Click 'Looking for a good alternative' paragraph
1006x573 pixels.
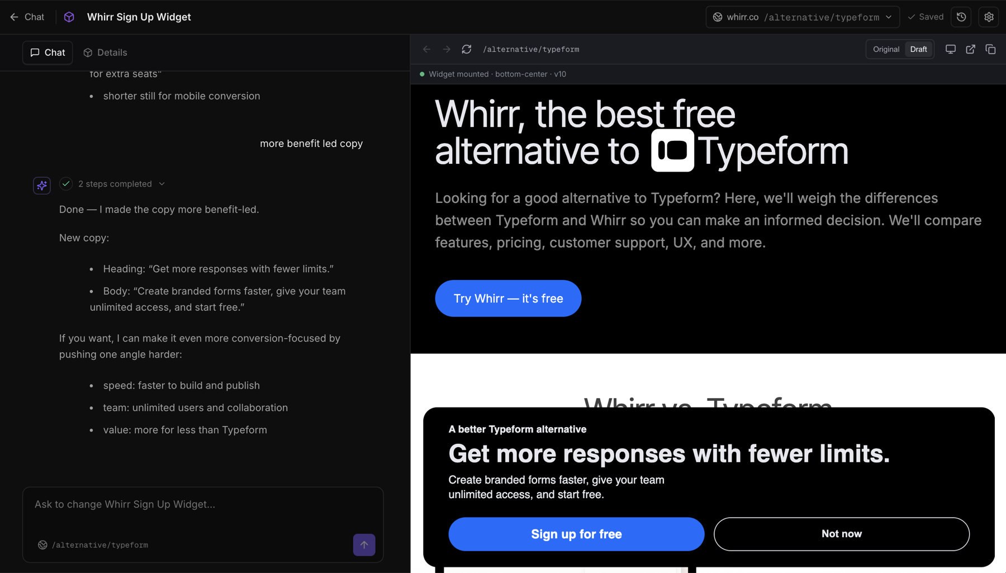pyautogui.click(x=708, y=220)
